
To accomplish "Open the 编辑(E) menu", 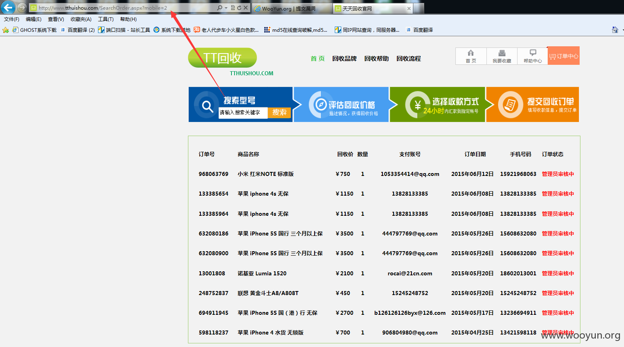I will 33,19.
